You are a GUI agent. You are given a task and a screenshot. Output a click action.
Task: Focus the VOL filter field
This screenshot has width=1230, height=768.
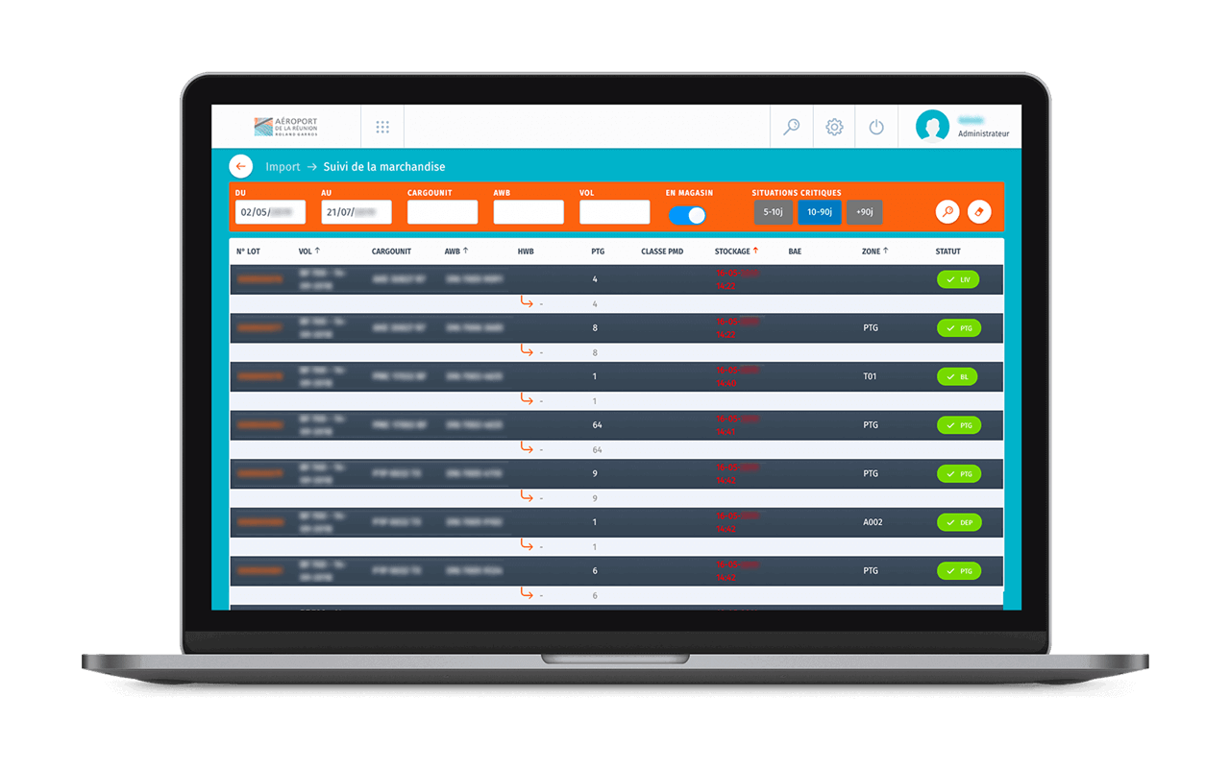[x=615, y=212]
